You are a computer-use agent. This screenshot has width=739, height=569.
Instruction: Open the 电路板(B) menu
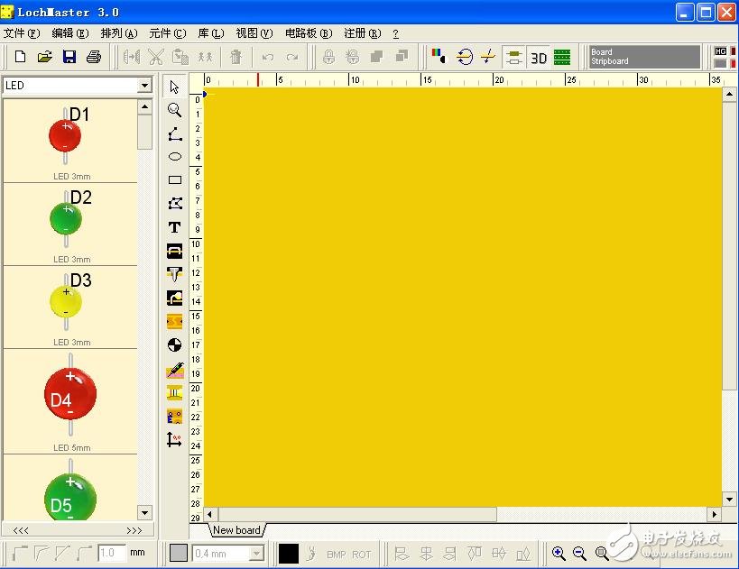(x=309, y=33)
